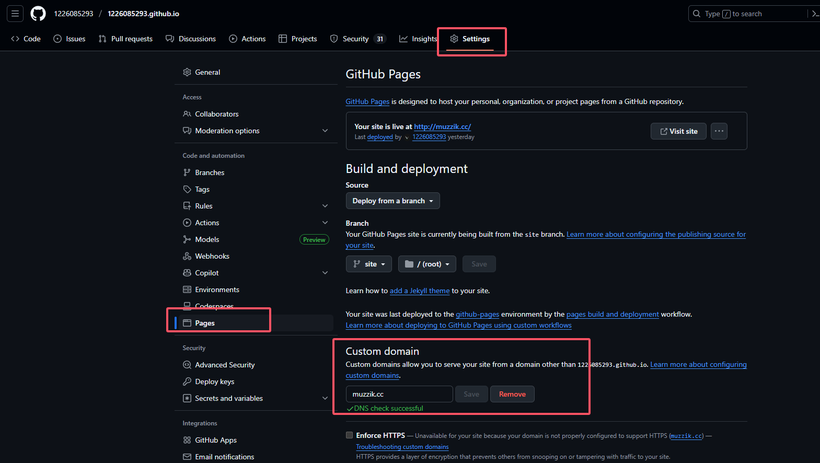The width and height of the screenshot is (820, 463).
Task: Open the http://muzzik.cc/ live site link
Action: point(443,126)
